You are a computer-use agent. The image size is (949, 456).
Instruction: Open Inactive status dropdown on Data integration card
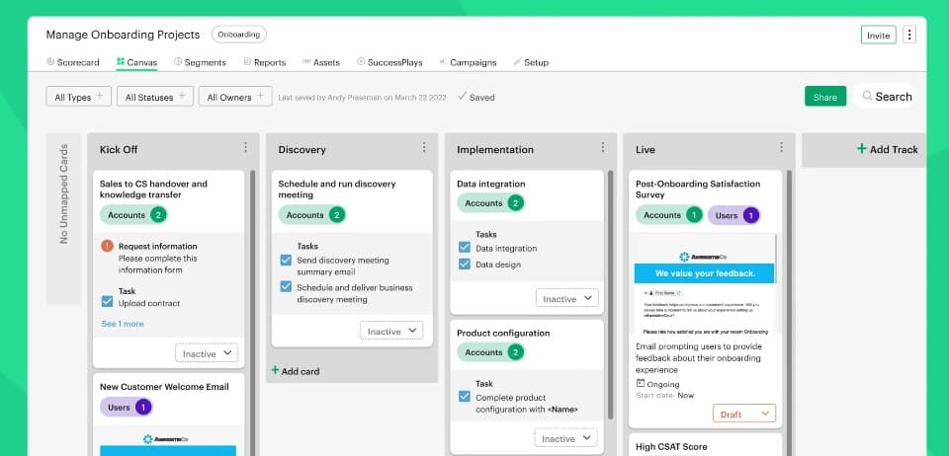[x=567, y=298]
